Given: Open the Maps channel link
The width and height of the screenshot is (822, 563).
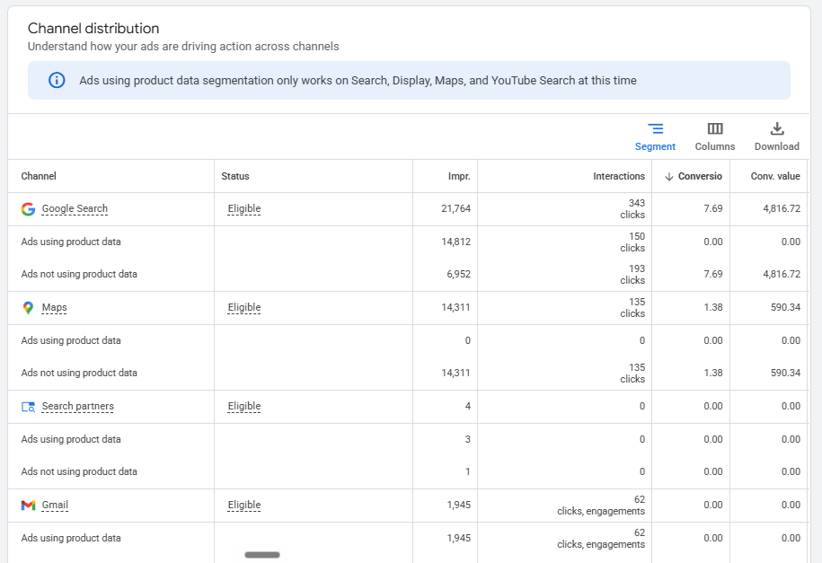Looking at the screenshot, I should [x=55, y=307].
